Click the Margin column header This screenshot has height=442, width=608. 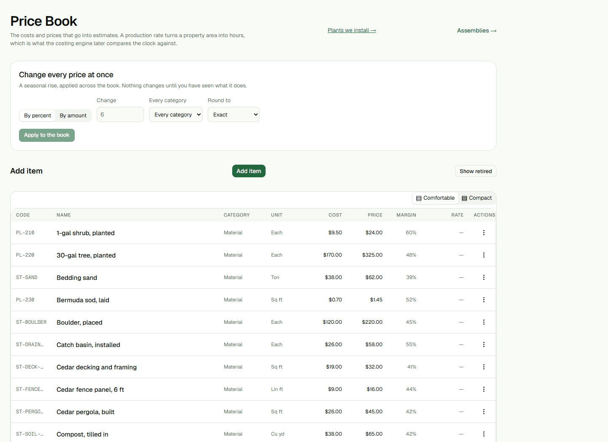point(406,215)
